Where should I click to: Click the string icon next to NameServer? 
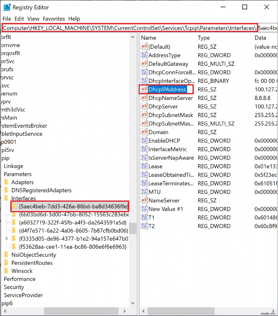click(x=144, y=200)
